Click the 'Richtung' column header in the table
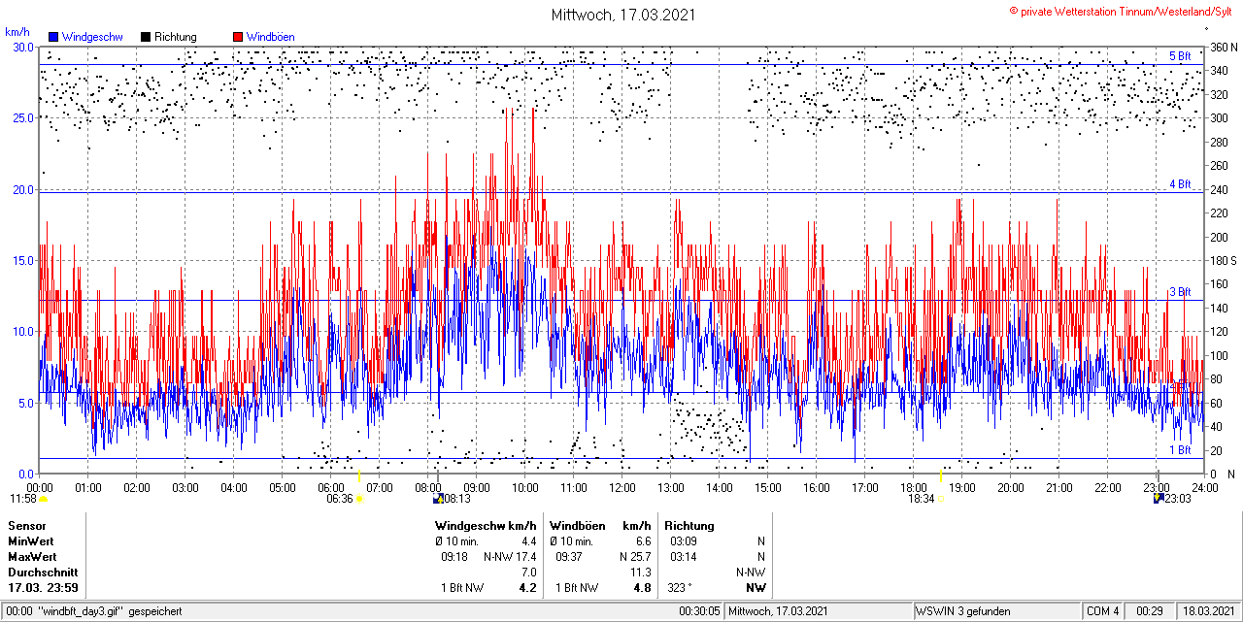Image resolution: width=1243 pixels, height=622 pixels. (689, 526)
